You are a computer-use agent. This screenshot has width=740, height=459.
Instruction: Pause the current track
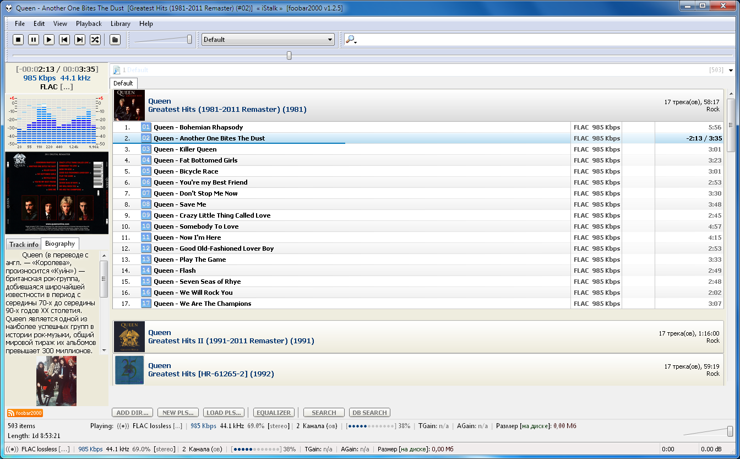(x=34, y=40)
